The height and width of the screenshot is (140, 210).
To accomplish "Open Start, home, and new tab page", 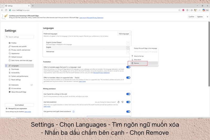I will point(20,60).
